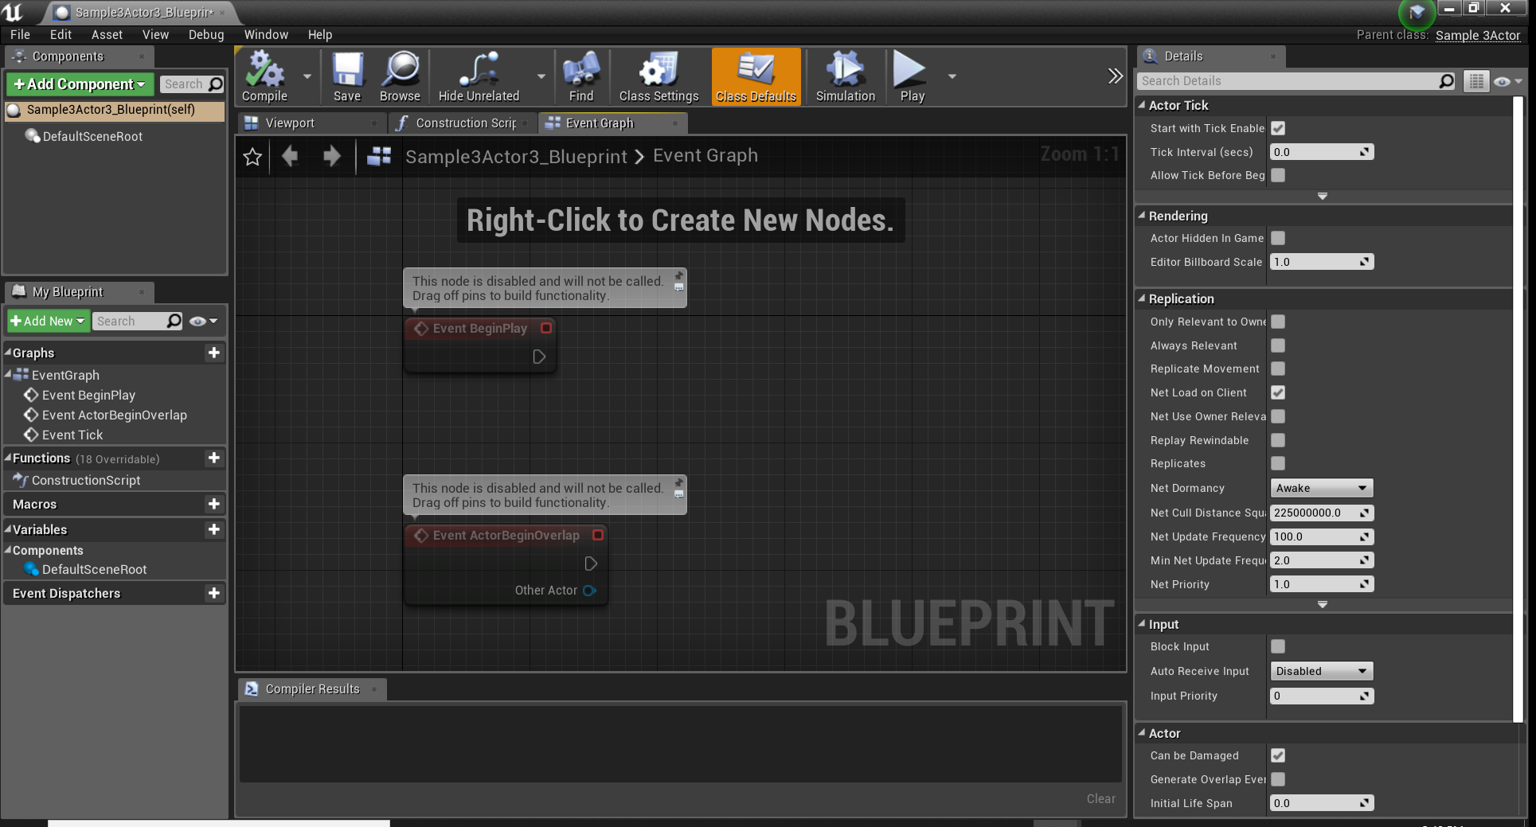The width and height of the screenshot is (1536, 827).
Task: Open the File menu
Action: (20, 34)
